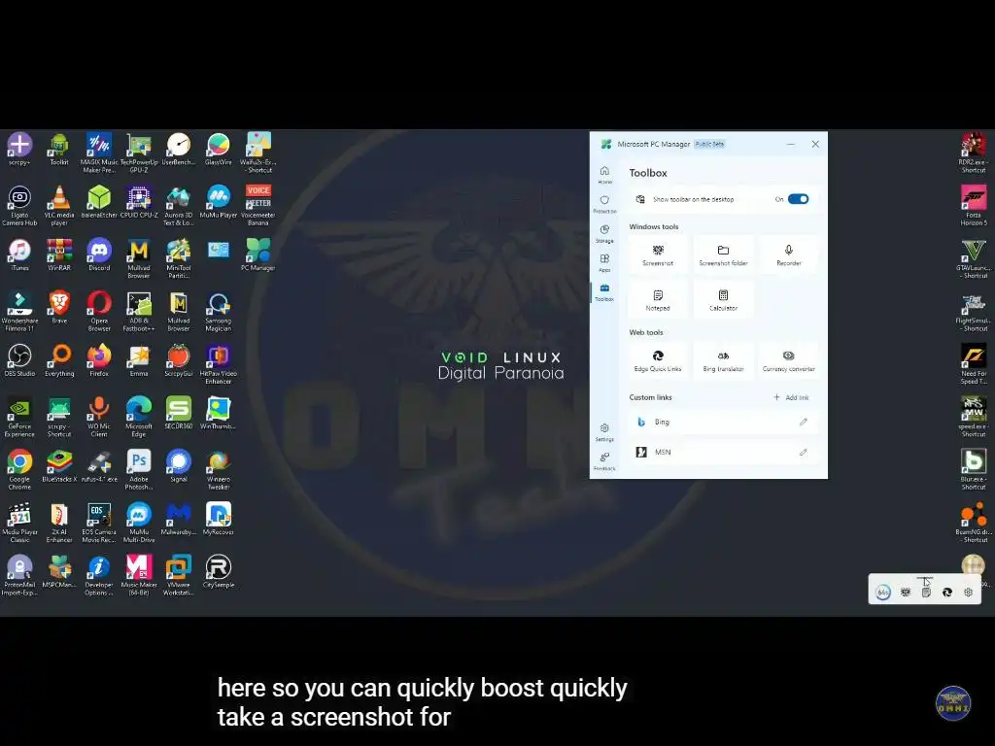Select the balenaEtcher desktop icon
The height and width of the screenshot is (746, 995).
pyautogui.click(x=99, y=202)
